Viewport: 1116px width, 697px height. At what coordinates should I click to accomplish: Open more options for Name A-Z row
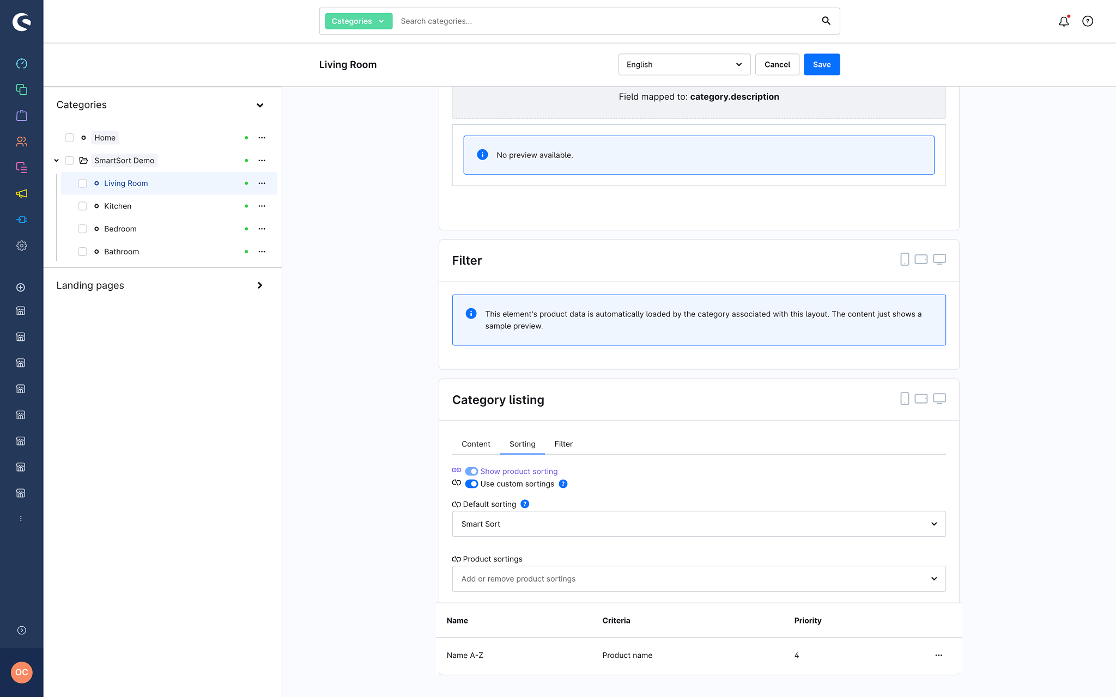point(938,655)
